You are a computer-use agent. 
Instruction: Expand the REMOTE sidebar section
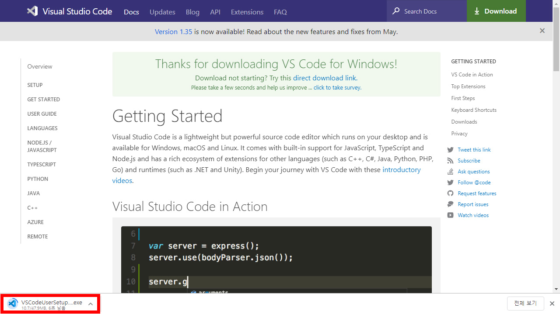pyautogui.click(x=38, y=236)
